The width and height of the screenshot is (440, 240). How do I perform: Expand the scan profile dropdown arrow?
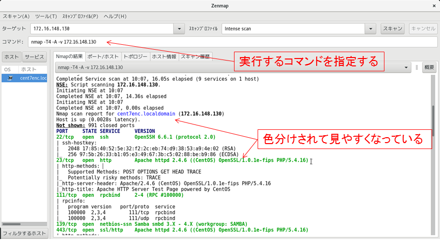click(x=370, y=29)
